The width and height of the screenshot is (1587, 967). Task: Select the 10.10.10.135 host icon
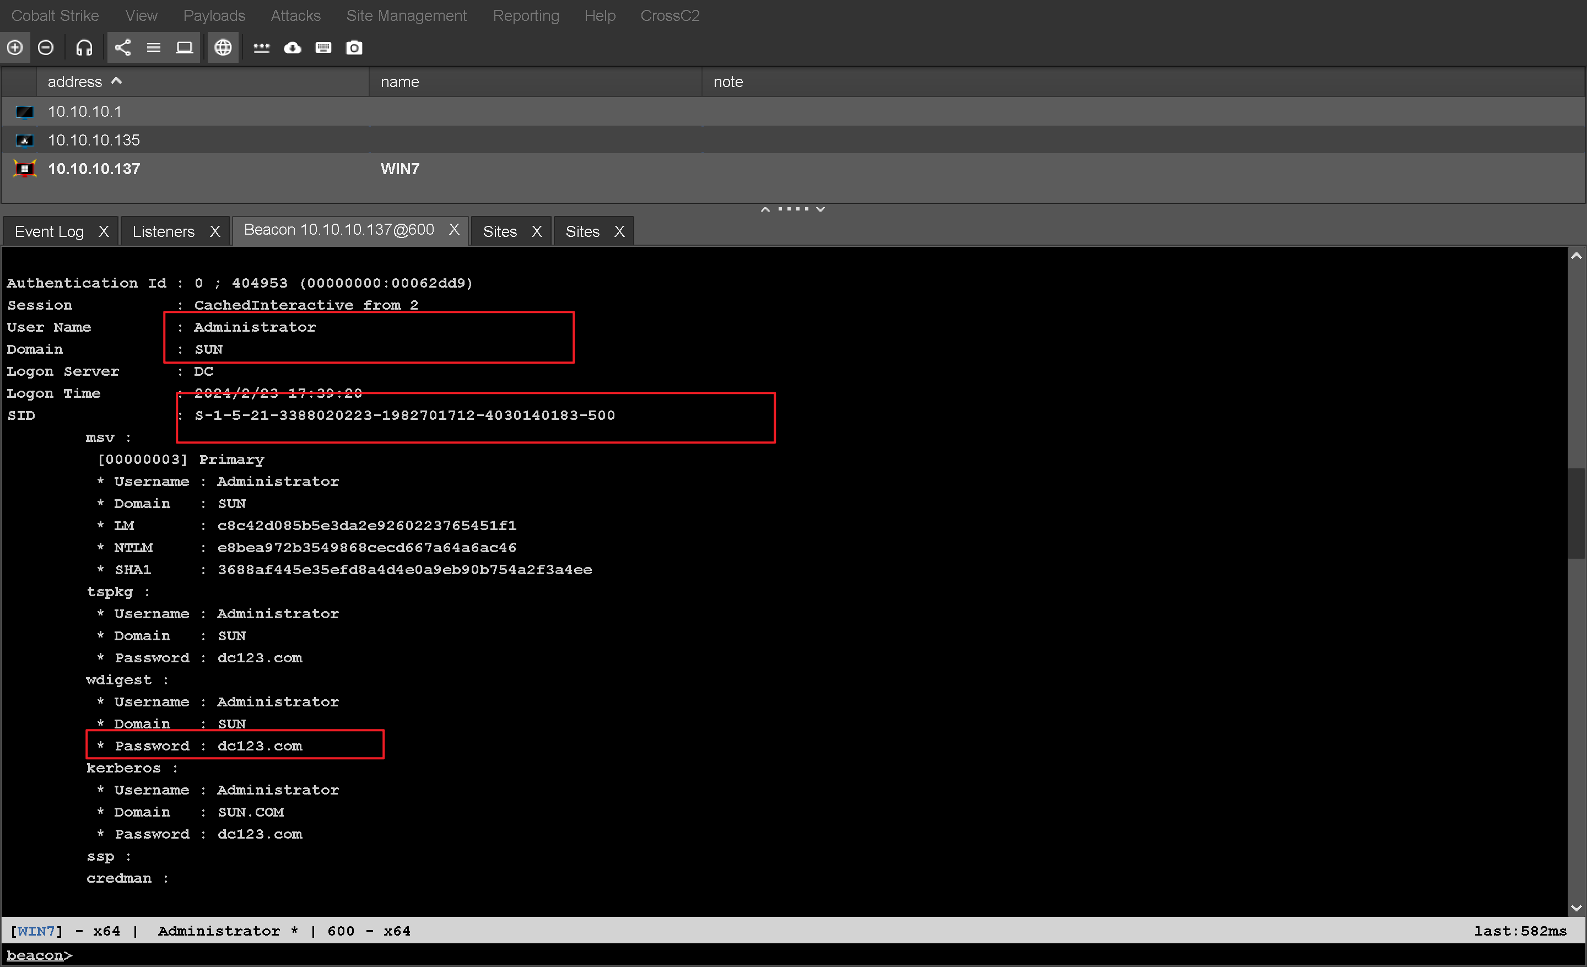[x=24, y=141]
